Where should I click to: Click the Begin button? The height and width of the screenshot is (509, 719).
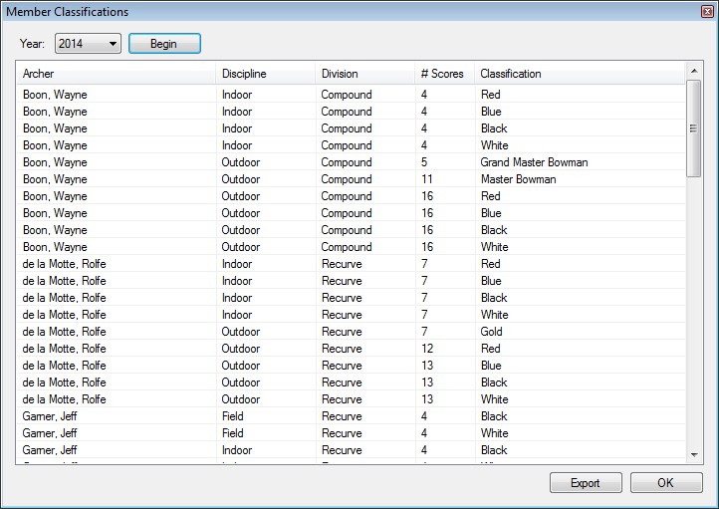pyautogui.click(x=164, y=44)
